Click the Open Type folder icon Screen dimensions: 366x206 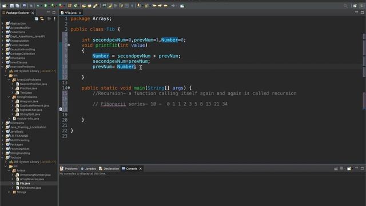point(84,6)
